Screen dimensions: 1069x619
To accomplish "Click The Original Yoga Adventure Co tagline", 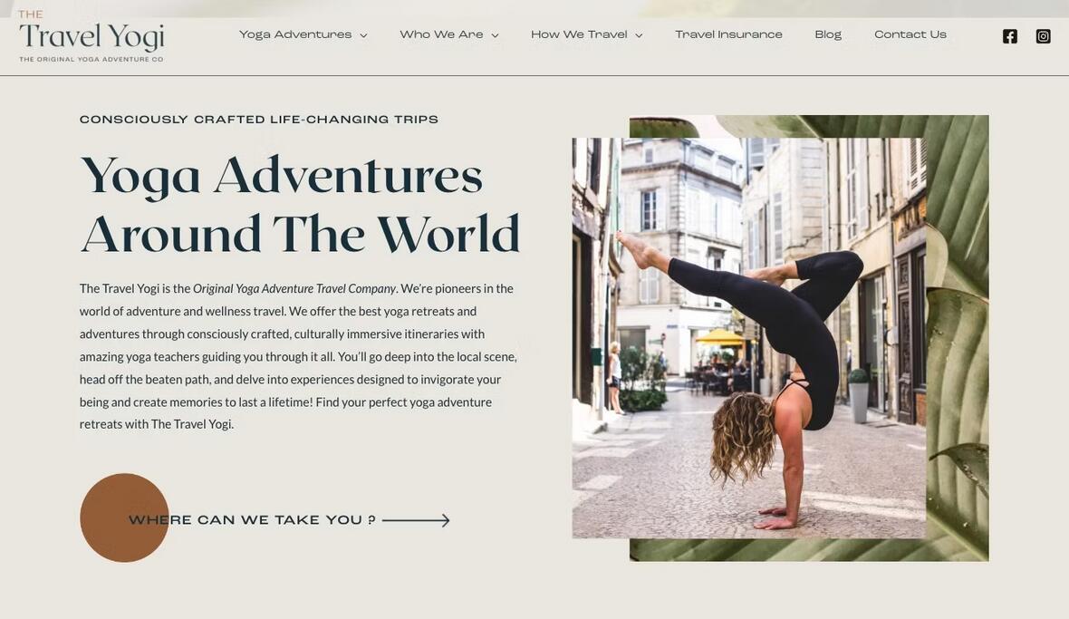I will click(91, 59).
